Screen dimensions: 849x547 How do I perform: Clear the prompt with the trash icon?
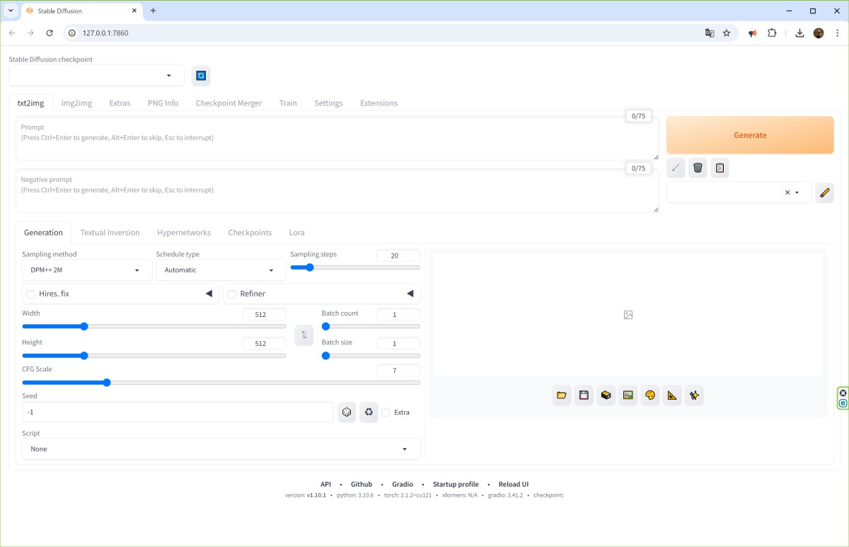pyautogui.click(x=698, y=168)
